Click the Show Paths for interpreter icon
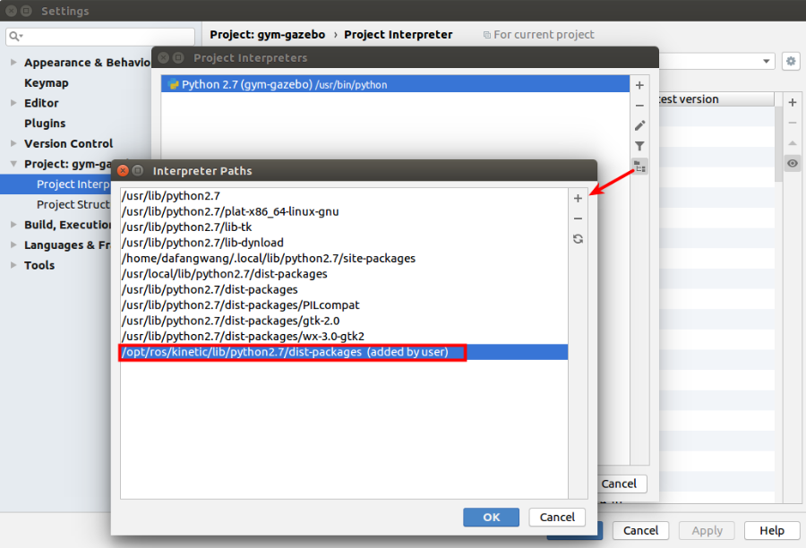Viewport: 806px width, 548px height. 639,166
